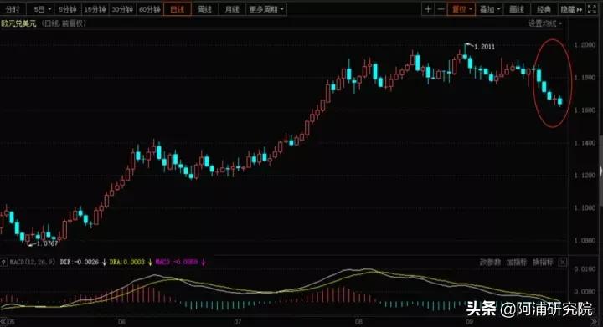
Task: Click the 隐藏 hide panel button
Action: coord(571,9)
